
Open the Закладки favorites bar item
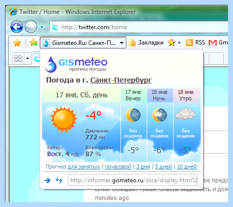[x=146, y=42]
